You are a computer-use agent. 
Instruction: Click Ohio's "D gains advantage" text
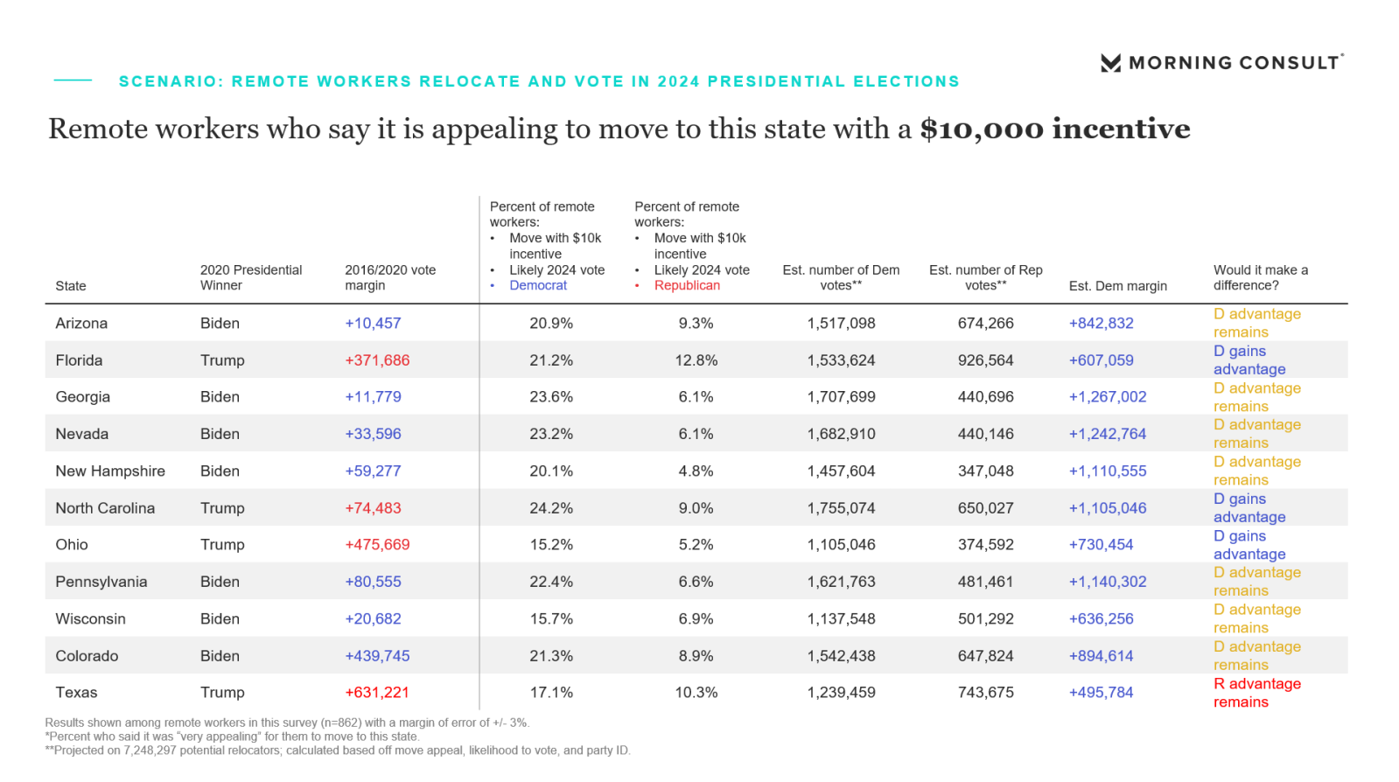coord(1249,545)
